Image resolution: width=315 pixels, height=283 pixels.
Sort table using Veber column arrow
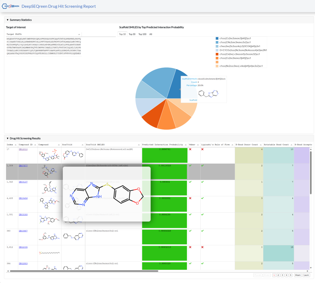pyautogui.click(x=197, y=145)
